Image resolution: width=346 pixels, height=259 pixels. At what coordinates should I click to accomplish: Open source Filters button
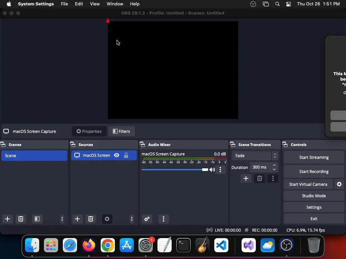click(x=121, y=131)
